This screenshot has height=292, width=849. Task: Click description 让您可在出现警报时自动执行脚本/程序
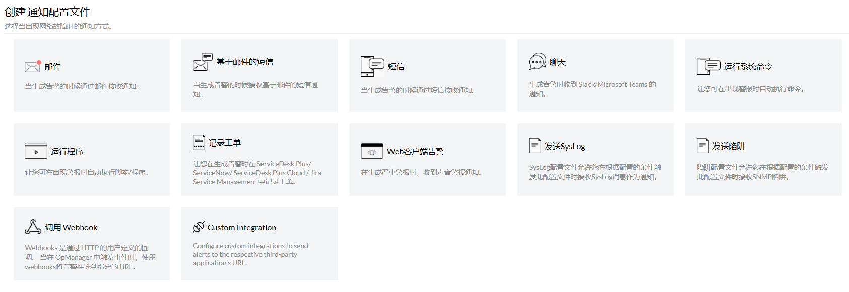click(87, 172)
